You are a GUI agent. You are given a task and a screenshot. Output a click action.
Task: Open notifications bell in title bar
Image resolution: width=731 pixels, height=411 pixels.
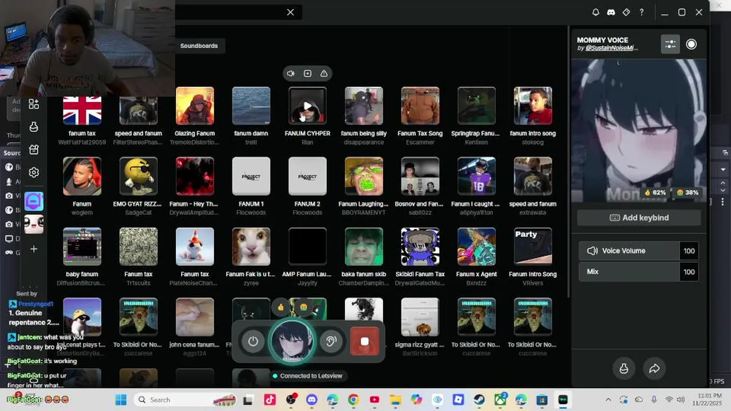coord(596,12)
